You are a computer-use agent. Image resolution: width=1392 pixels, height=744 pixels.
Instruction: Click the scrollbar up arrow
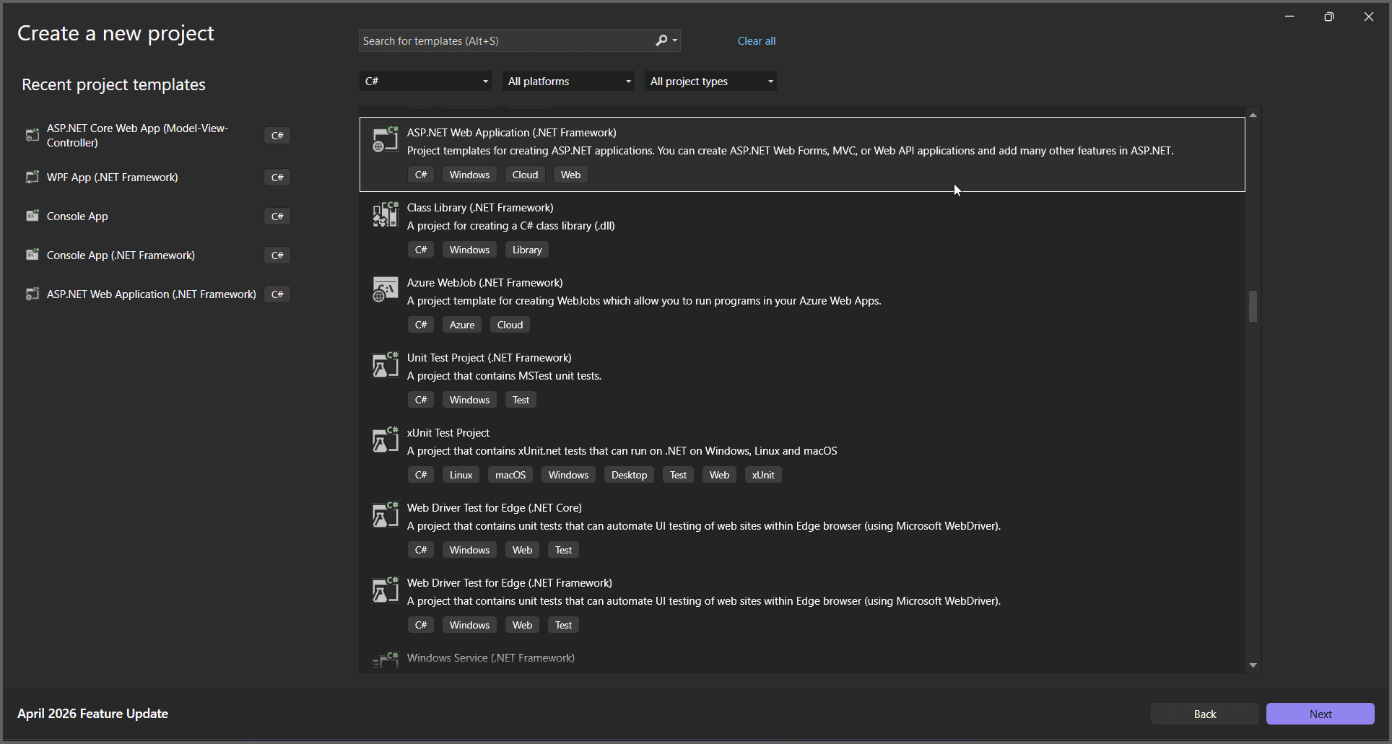[1253, 115]
